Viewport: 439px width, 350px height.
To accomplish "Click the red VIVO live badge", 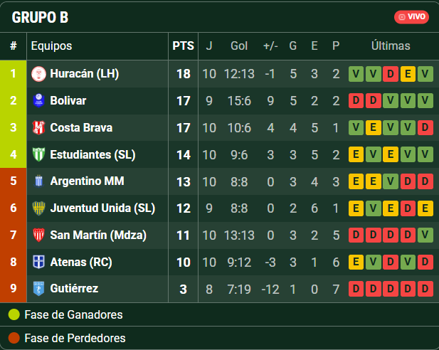I will pyautogui.click(x=411, y=17).
